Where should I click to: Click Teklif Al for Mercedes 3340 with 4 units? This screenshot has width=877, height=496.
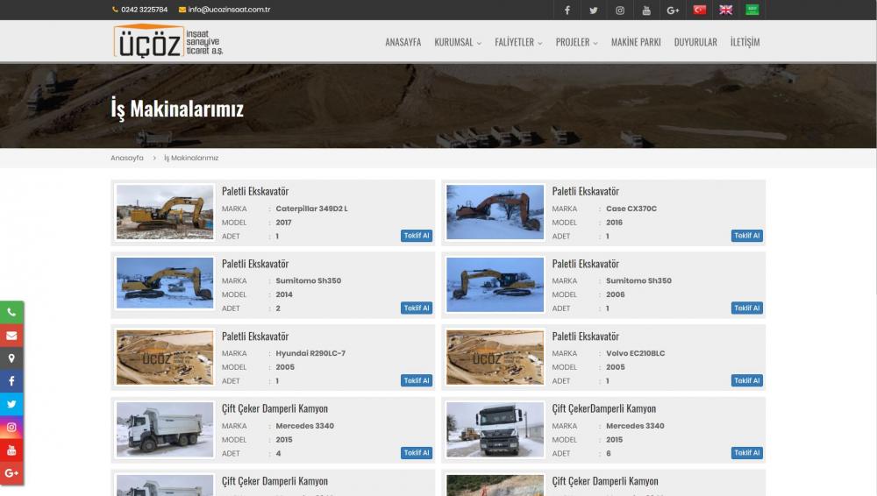point(416,453)
